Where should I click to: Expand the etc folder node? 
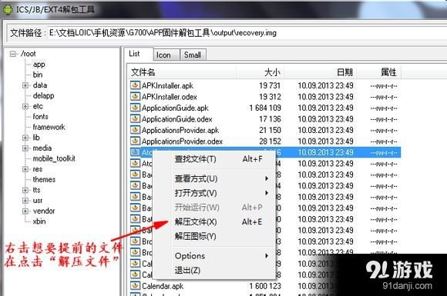tap(25, 106)
